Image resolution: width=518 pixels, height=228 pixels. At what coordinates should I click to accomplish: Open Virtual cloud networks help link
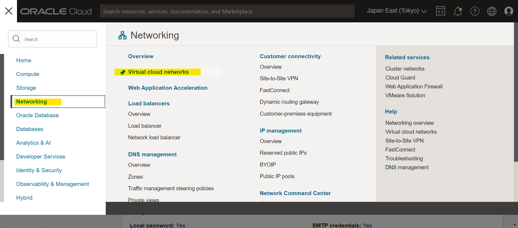(x=411, y=132)
